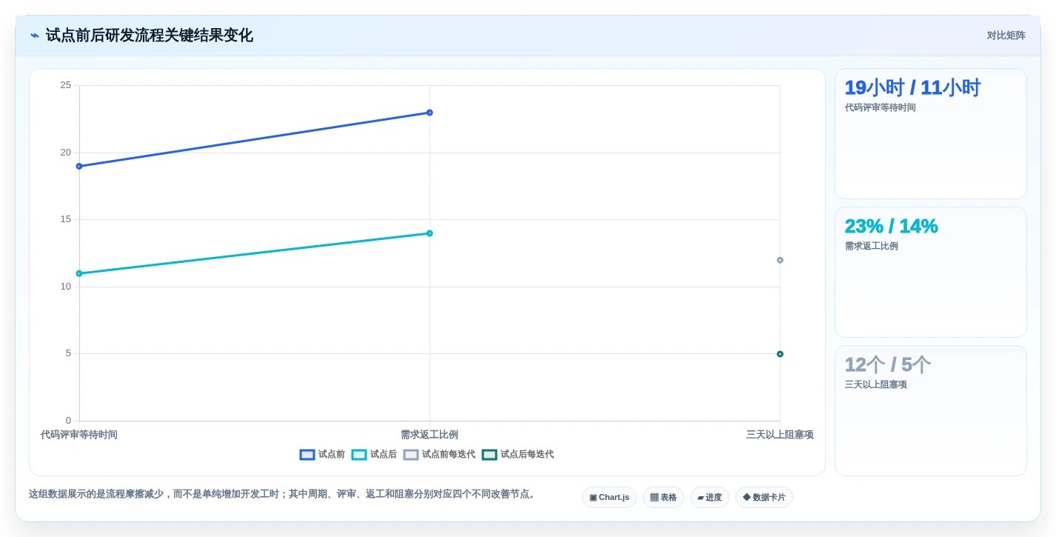Click the 需求返工比例 card caption

click(x=872, y=246)
